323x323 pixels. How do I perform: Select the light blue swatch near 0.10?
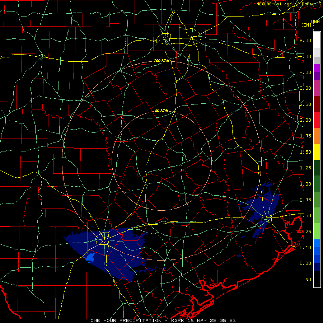pos(317,243)
